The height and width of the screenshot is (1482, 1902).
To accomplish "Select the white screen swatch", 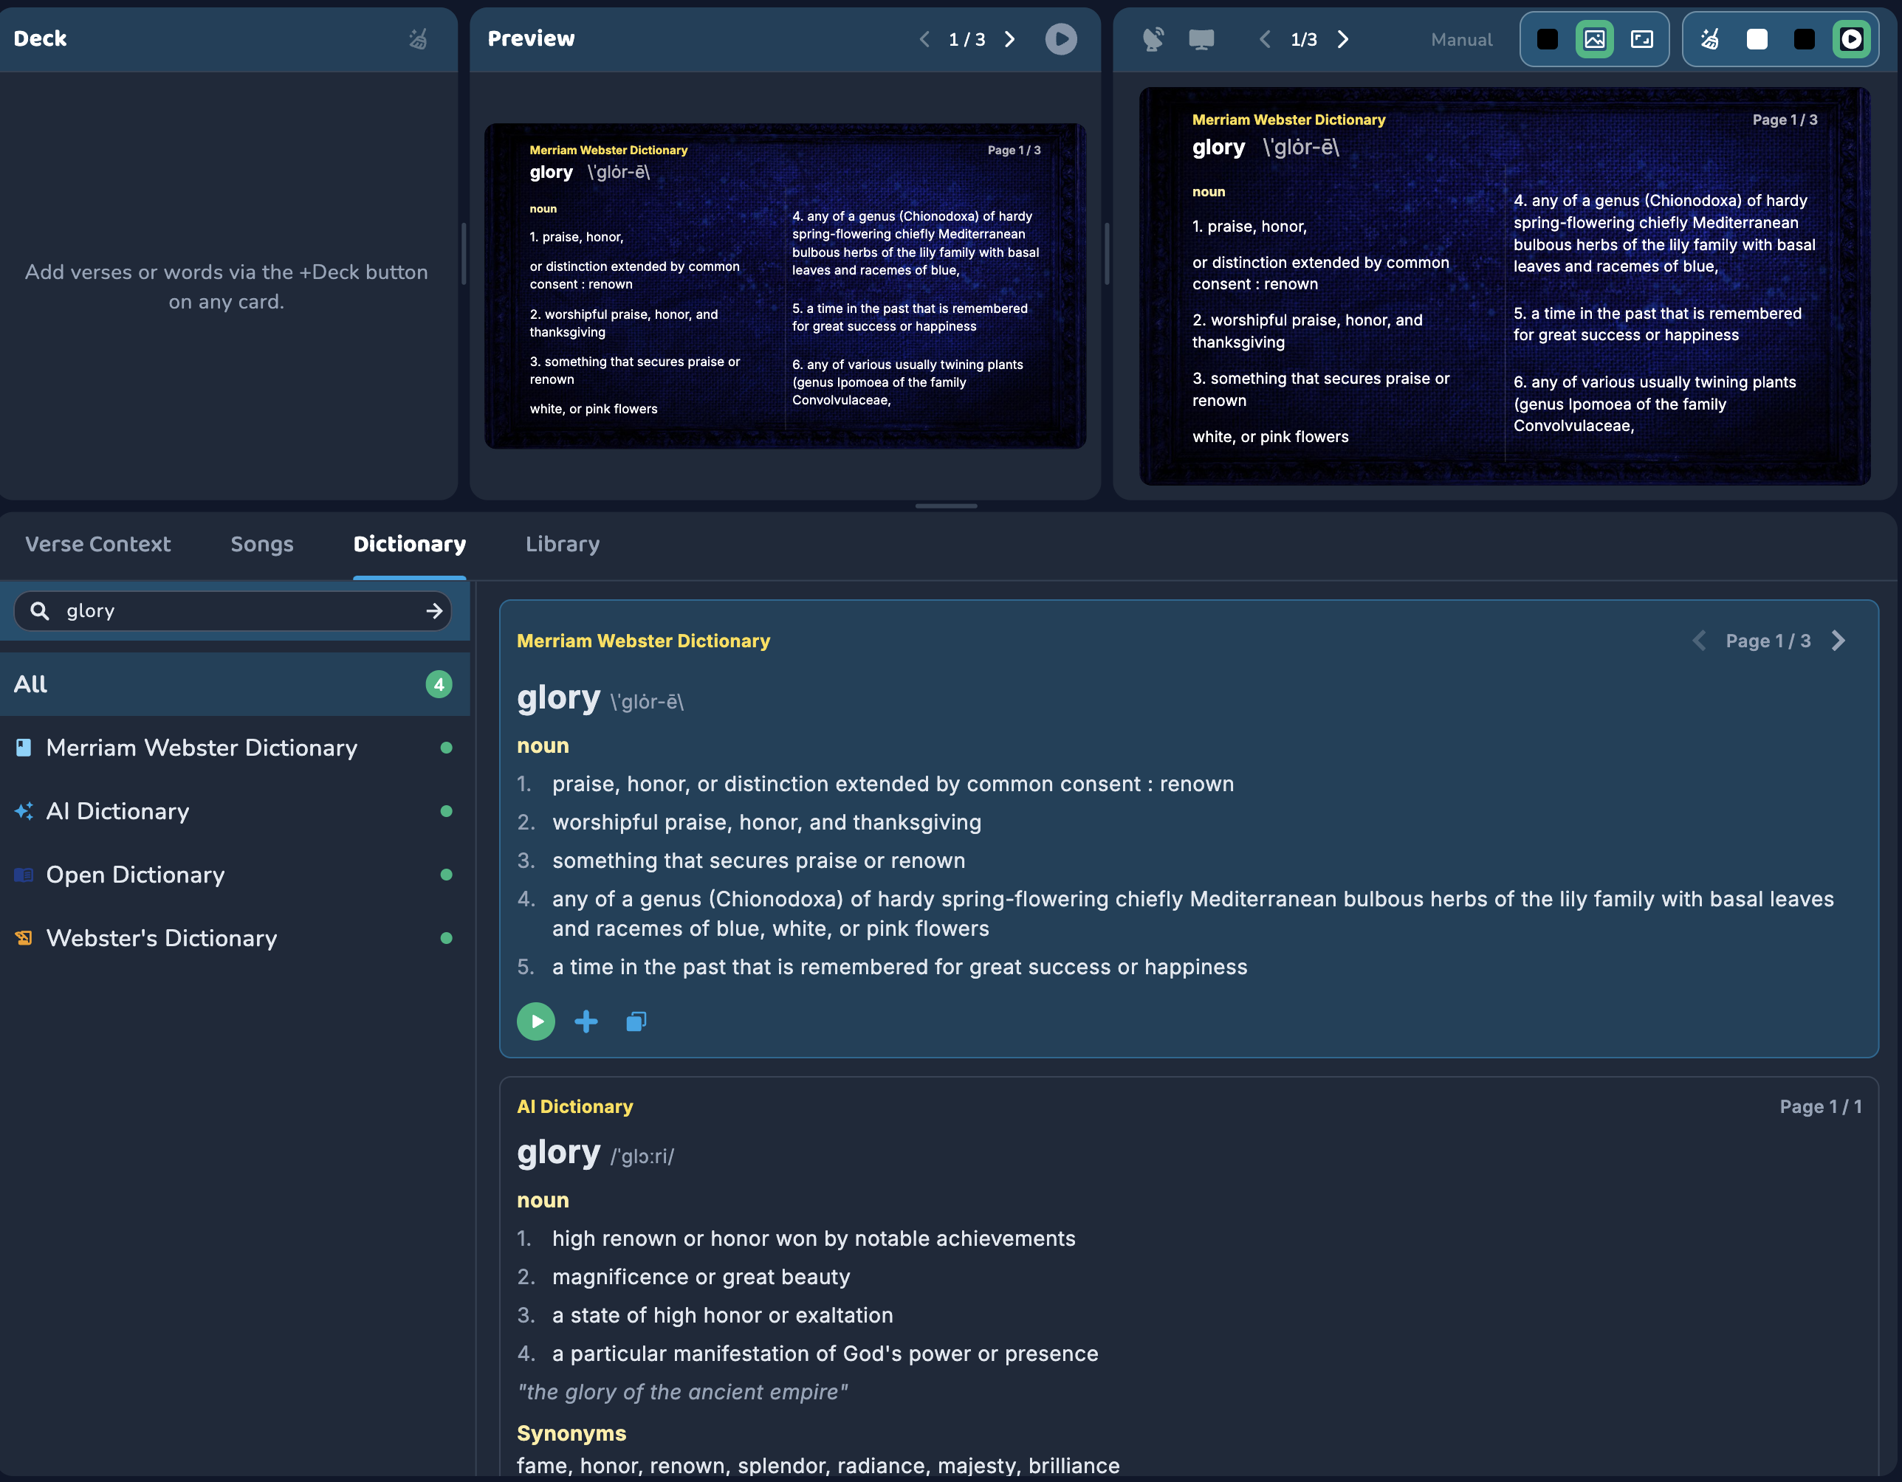I will 1757,39.
